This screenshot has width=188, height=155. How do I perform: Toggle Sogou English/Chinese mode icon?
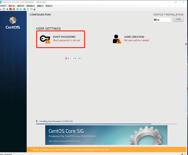coord(68,58)
